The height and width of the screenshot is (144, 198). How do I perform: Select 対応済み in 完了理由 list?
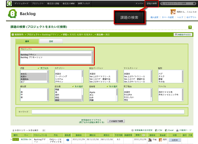click(x=137, y=95)
